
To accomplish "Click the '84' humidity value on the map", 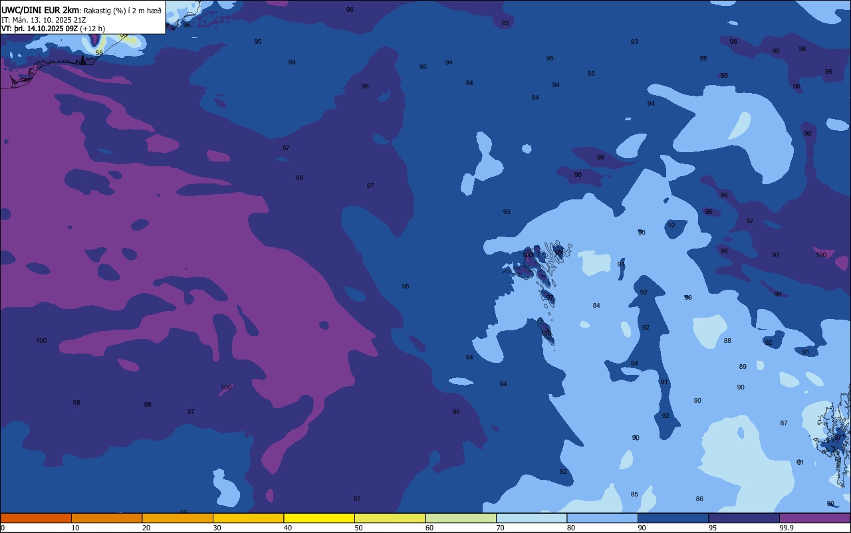I will point(596,306).
